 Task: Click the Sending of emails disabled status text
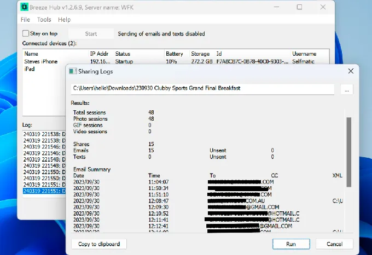[161, 34]
